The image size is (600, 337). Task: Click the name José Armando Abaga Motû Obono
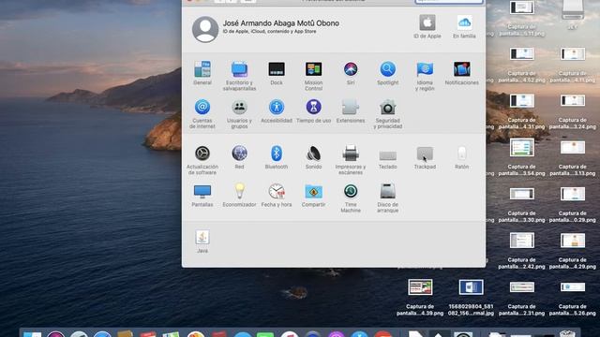click(281, 23)
